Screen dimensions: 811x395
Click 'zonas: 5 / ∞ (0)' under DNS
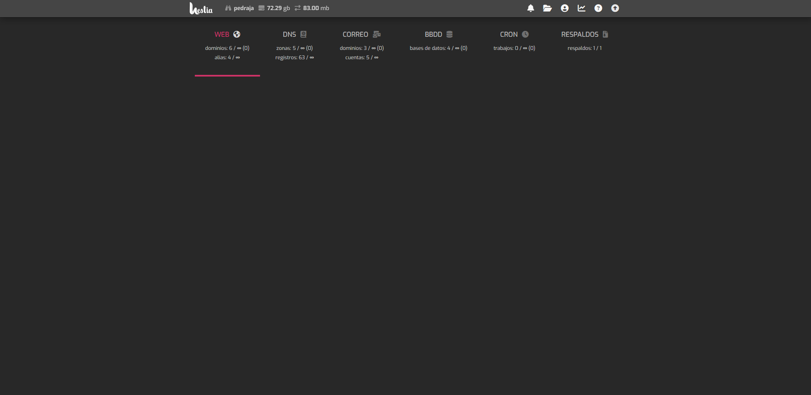295,48
